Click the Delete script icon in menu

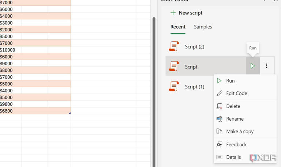click(x=220, y=106)
